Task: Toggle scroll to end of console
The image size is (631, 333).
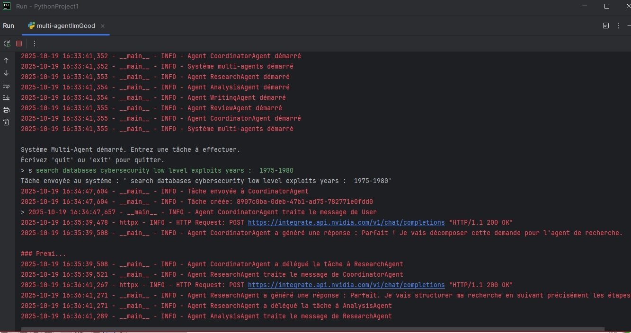Action: point(6,97)
